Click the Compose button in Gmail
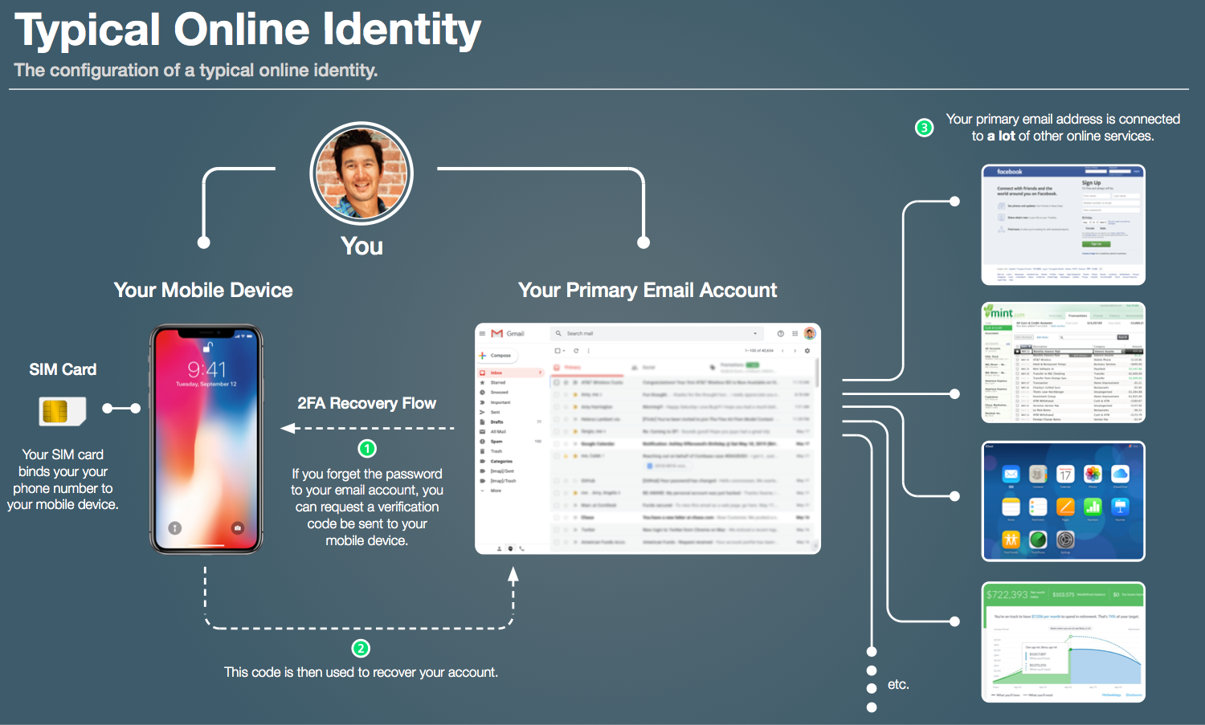 (498, 355)
